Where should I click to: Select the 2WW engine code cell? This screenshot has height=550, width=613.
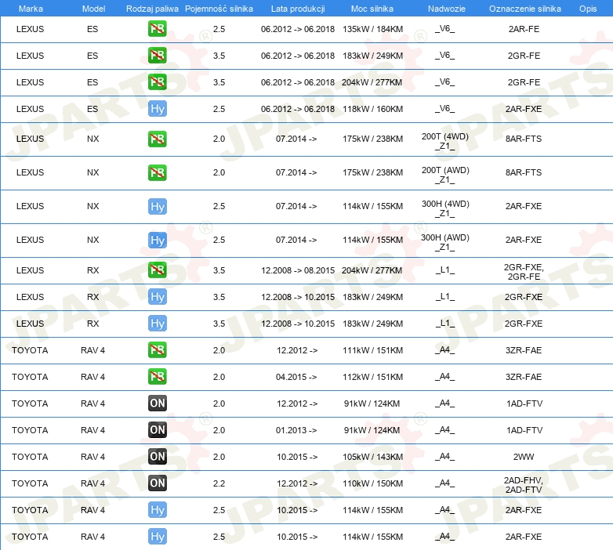(524, 457)
